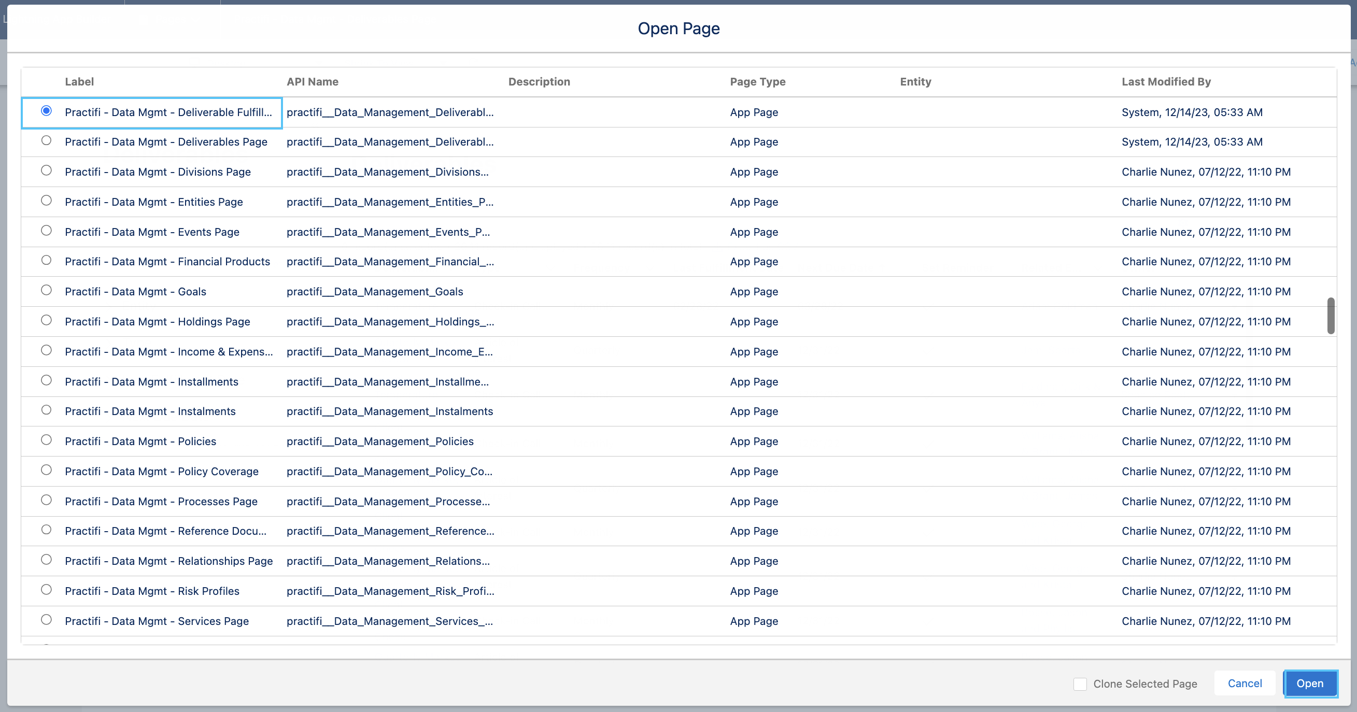
Task: Click the page list vertical scrollbar thumb
Action: click(x=1331, y=316)
